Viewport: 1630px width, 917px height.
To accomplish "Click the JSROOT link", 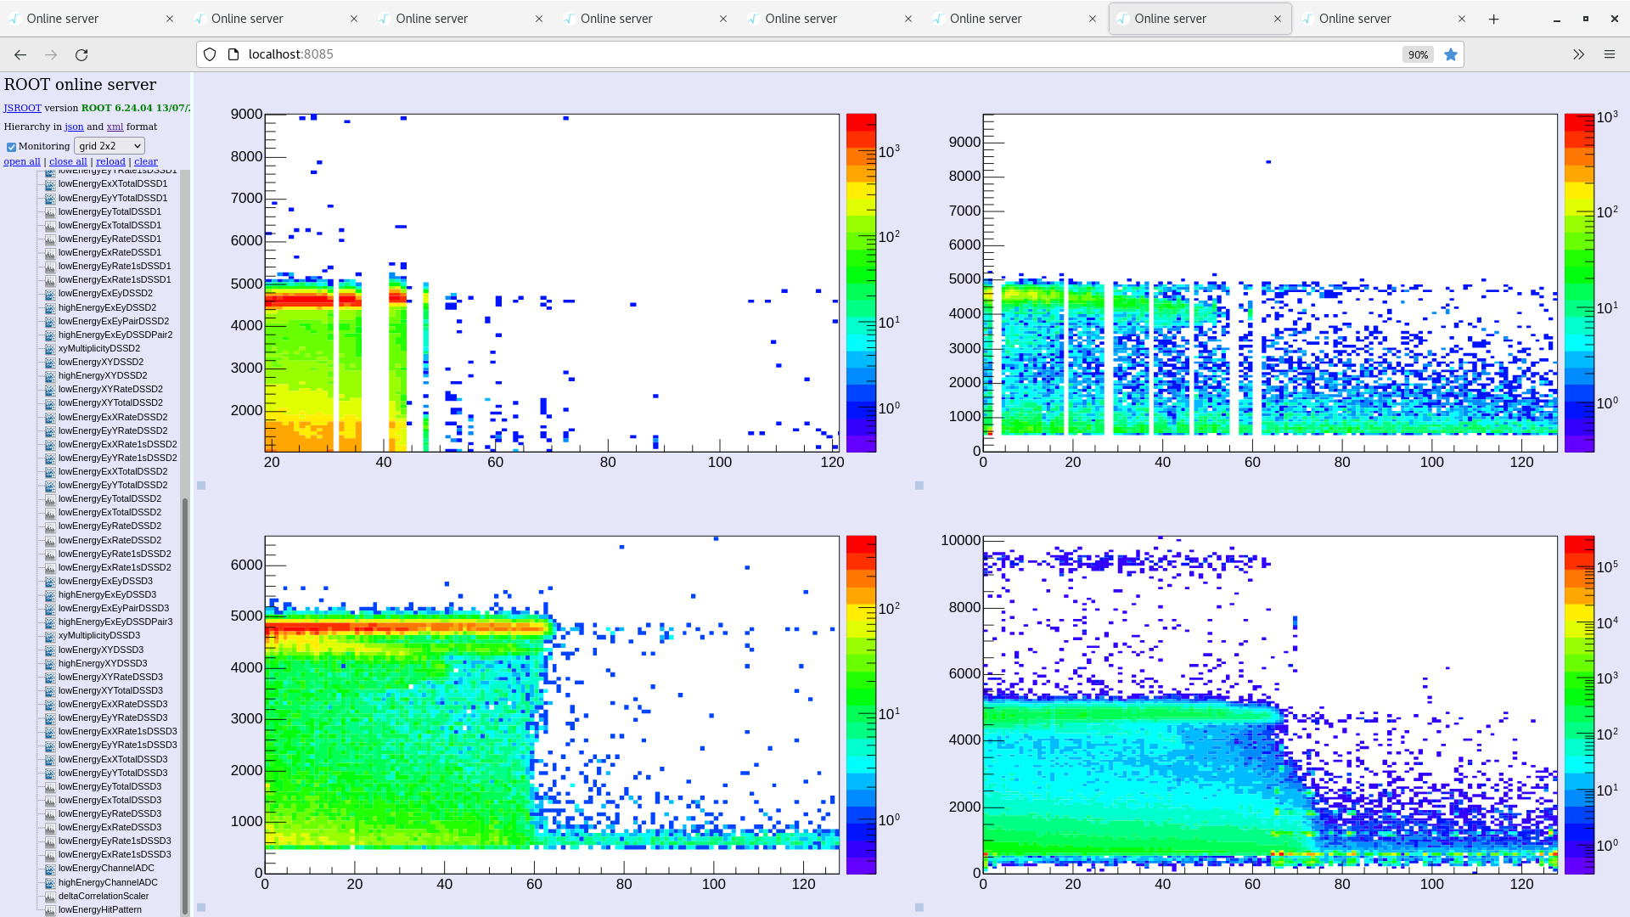I will coord(22,108).
